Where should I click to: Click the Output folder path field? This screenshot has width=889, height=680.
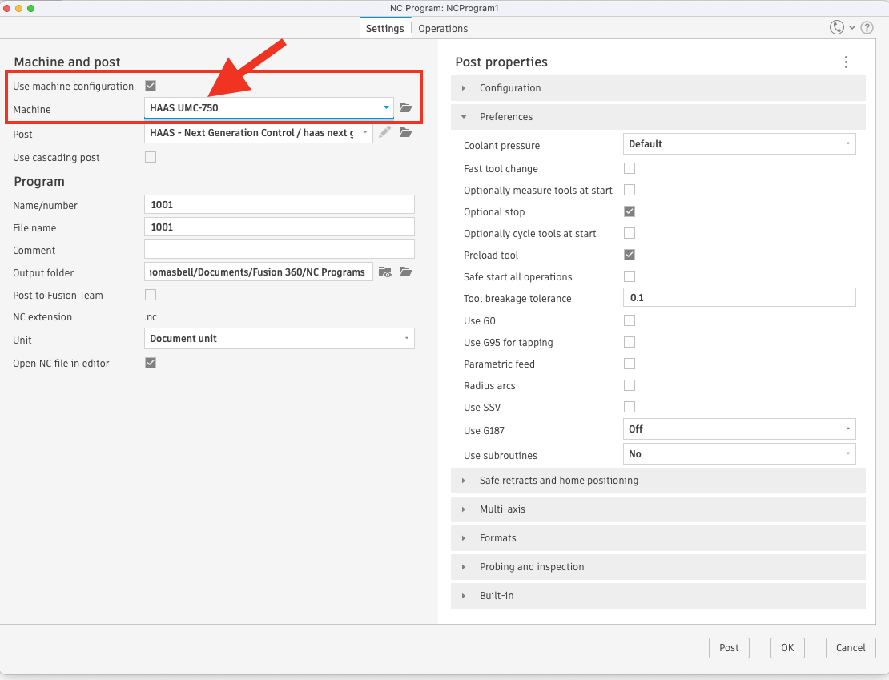click(259, 272)
